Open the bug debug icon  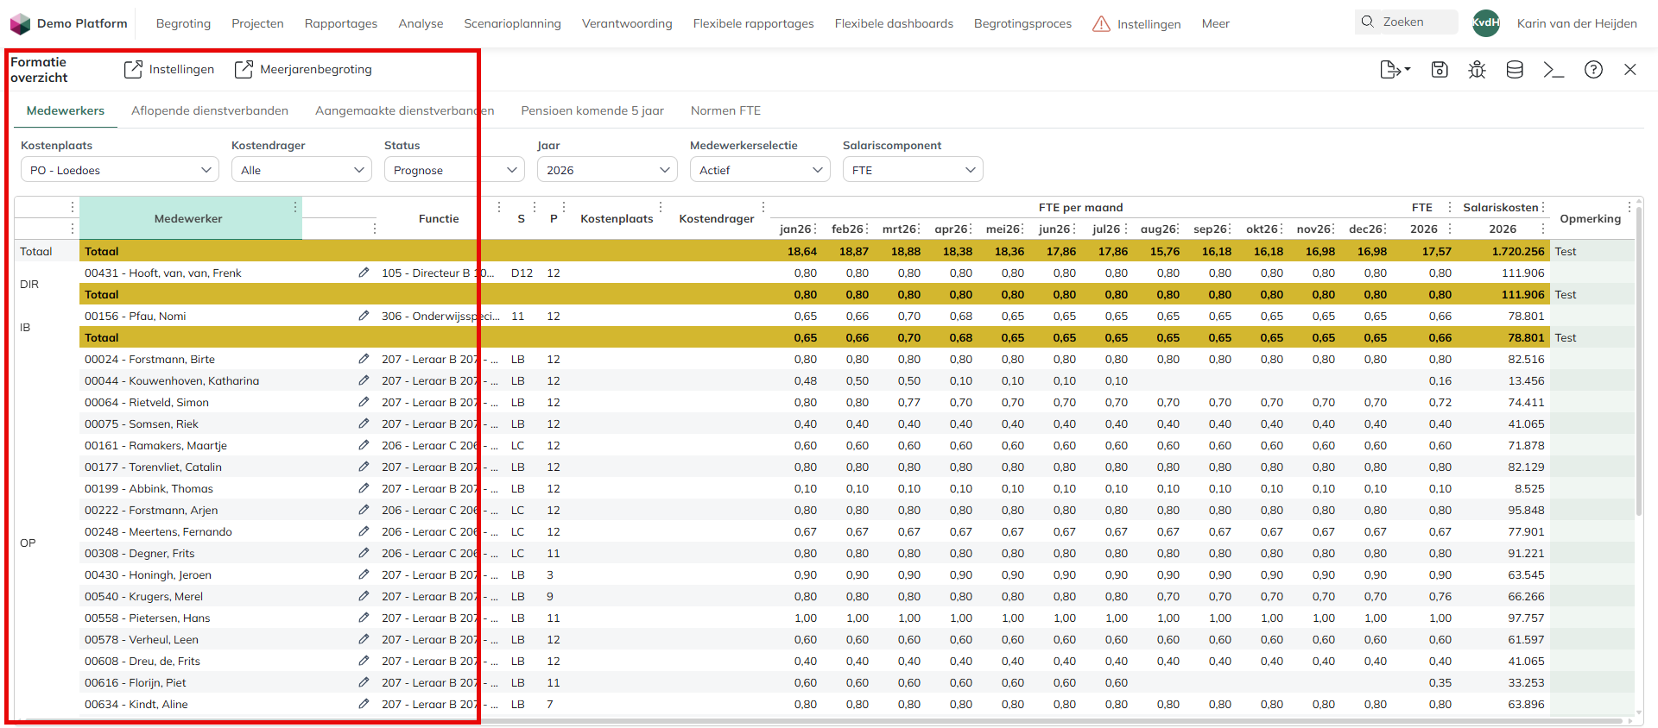[1478, 70]
